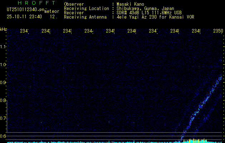Click the 2342 time axis label
This screenshot has height=143, width=225.
[x=46, y=31]
